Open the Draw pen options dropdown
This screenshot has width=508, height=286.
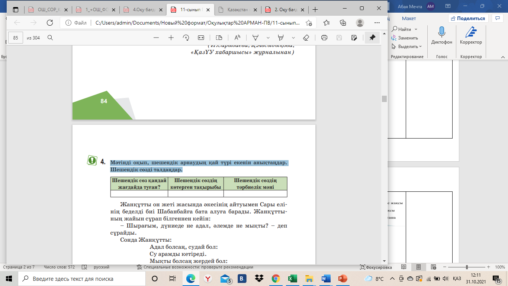268,38
